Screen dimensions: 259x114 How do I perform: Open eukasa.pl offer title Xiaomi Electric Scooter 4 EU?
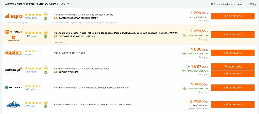coord(81,68)
